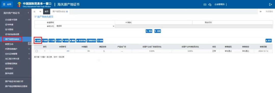Click the 复制 (copy) toolbar button

pyautogui.click(x=100, y=40)
